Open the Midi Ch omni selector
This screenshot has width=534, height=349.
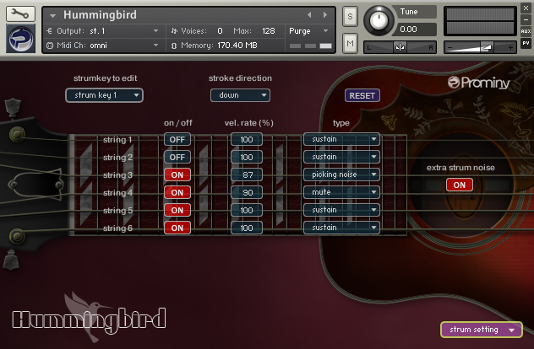[103, 45]
